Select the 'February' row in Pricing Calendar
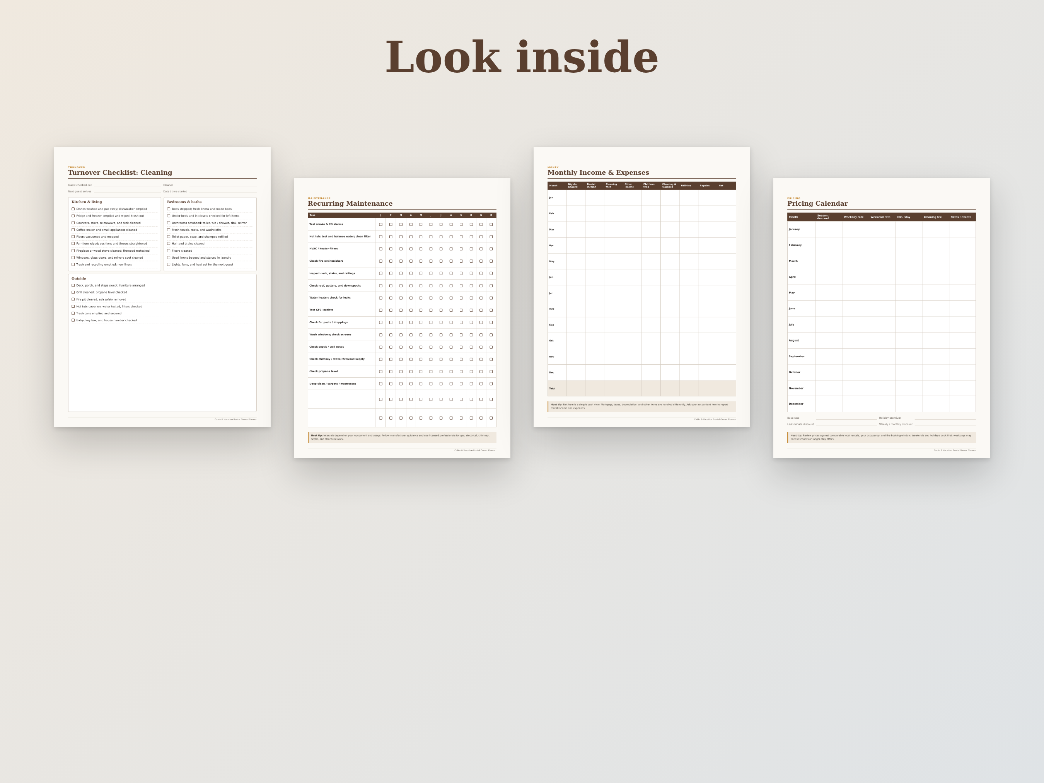The image size is (1044, 783). (881, 245)
